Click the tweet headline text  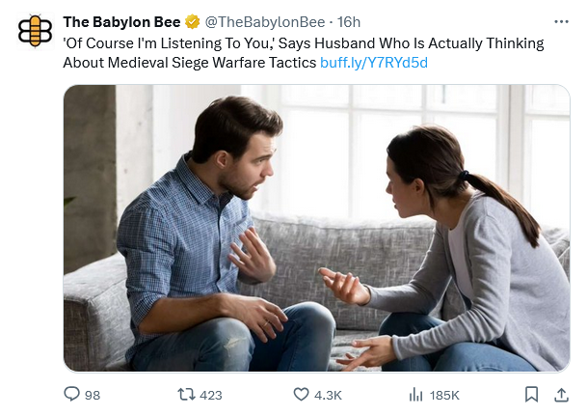click(x=289, y=43)
